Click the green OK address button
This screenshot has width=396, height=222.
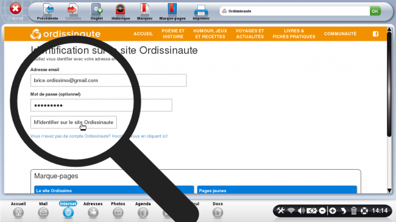click(375, 11)
